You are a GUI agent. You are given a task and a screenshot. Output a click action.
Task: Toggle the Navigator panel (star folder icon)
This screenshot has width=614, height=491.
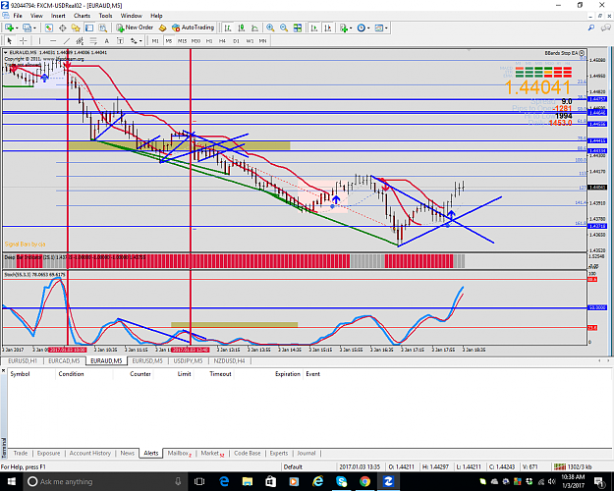[76, 27]
